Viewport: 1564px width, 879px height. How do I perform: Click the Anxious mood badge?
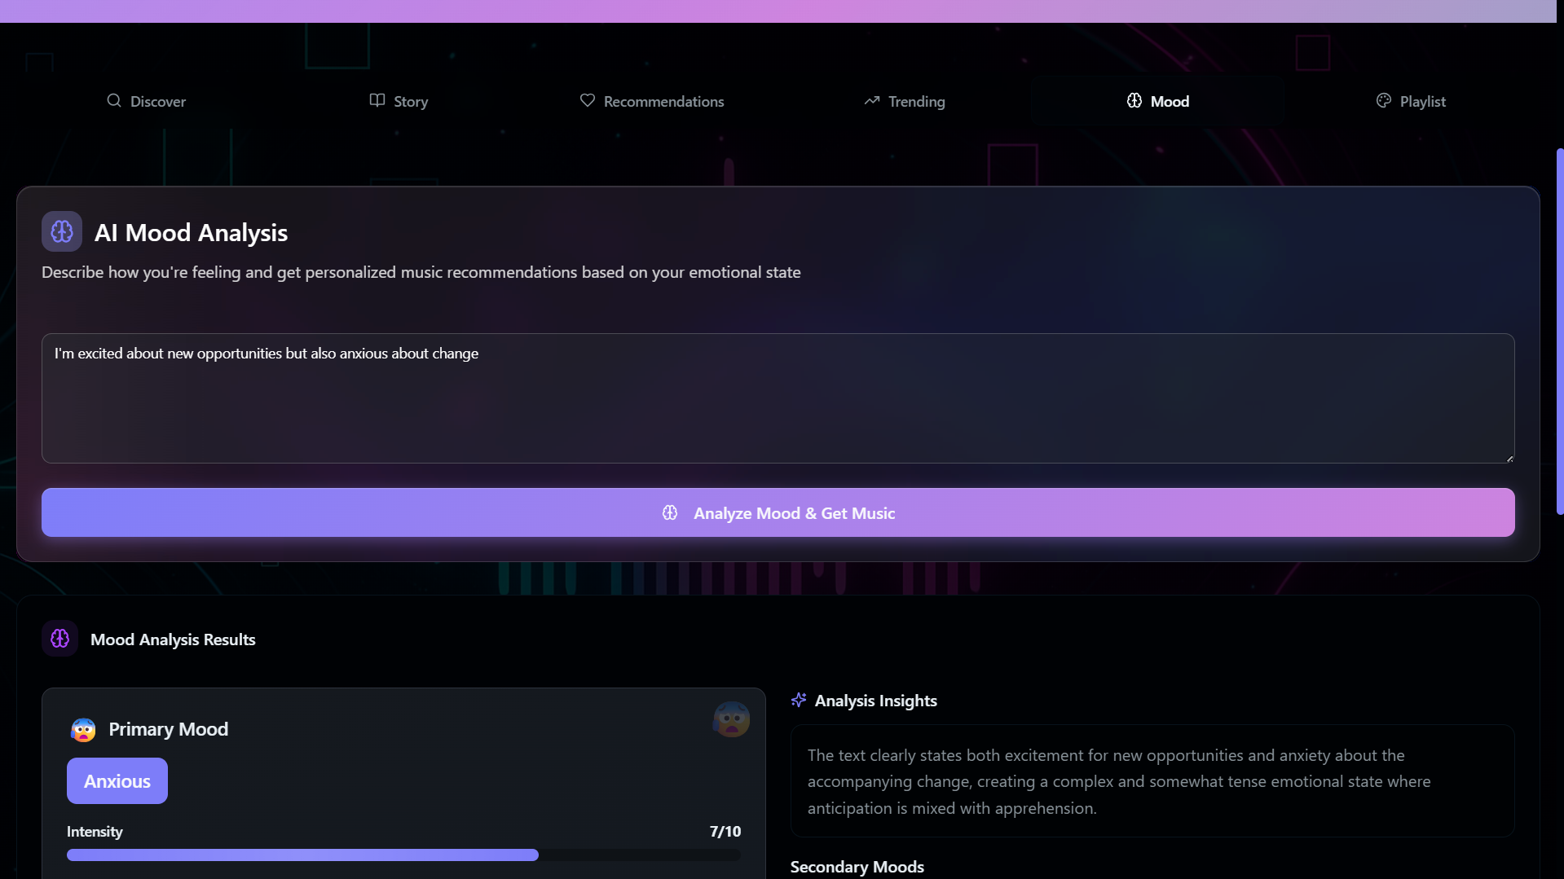(x=117, y=780)
